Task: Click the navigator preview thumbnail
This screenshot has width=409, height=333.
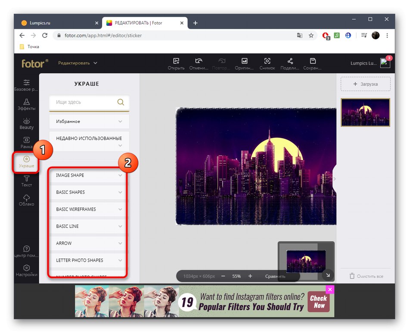Action: [306, 261]
